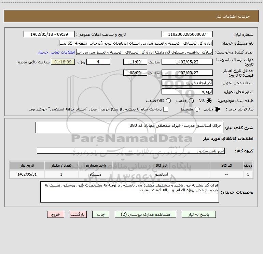Click the اطلاعات کالاهای مورد نیاز heading

tap(228, 139)
